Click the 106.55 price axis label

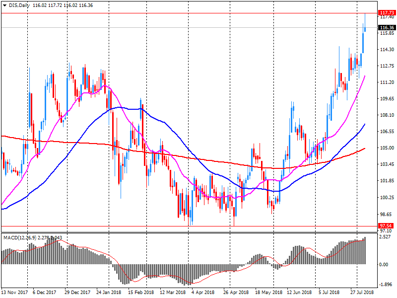(387, 131)
